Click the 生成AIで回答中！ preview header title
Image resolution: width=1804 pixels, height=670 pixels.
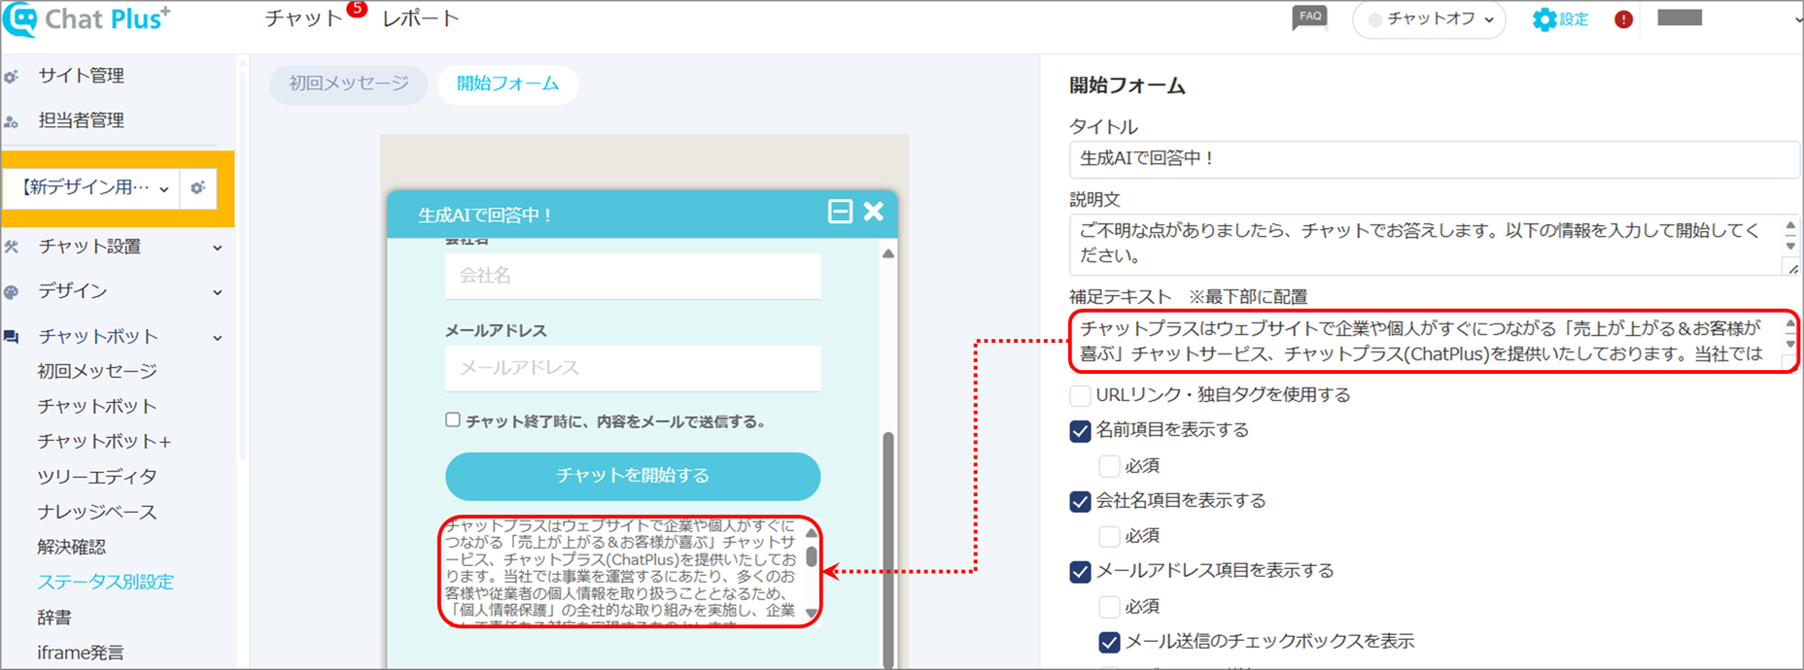click(485, 215)
